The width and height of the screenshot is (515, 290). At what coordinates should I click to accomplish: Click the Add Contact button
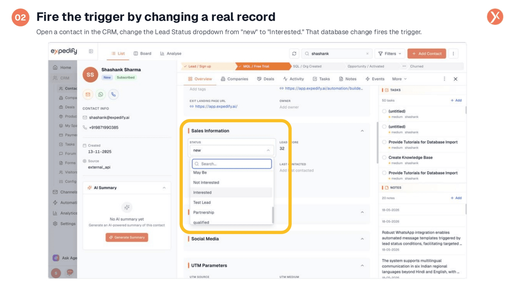pyautogui.click(x=427, y=53)
